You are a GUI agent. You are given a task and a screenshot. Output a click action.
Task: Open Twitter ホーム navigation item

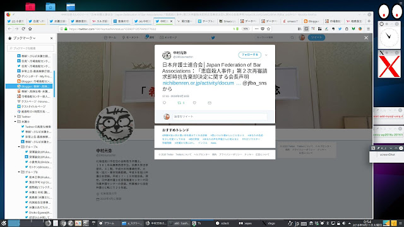click(110, 38)
